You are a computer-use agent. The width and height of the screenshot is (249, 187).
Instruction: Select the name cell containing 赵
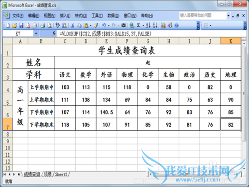pos(148,62)
